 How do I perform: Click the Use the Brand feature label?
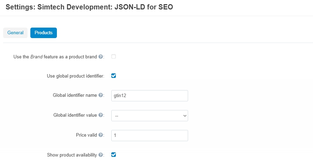pyautogui.click(x=55, y=57)
